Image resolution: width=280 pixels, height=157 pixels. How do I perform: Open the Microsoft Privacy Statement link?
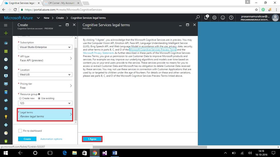pos(98,53)
